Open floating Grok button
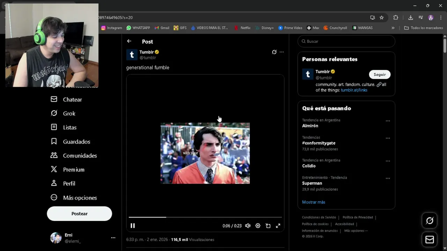The height and width of the screenshot is (251, 447). pyautogui.click(x=430, y=221)
